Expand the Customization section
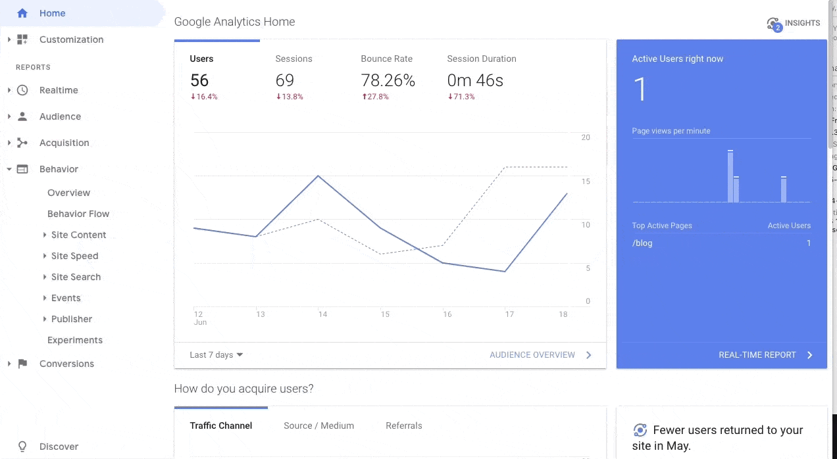The height and width of the screenshot is (459, 837). coord(9,39)
